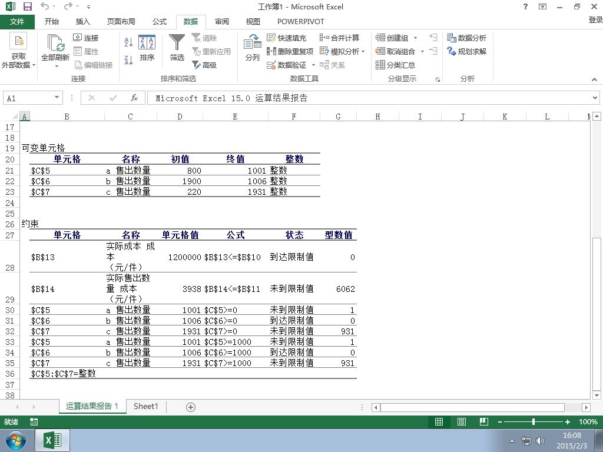Click the vertical scrollbar thumb

(596, 314)
